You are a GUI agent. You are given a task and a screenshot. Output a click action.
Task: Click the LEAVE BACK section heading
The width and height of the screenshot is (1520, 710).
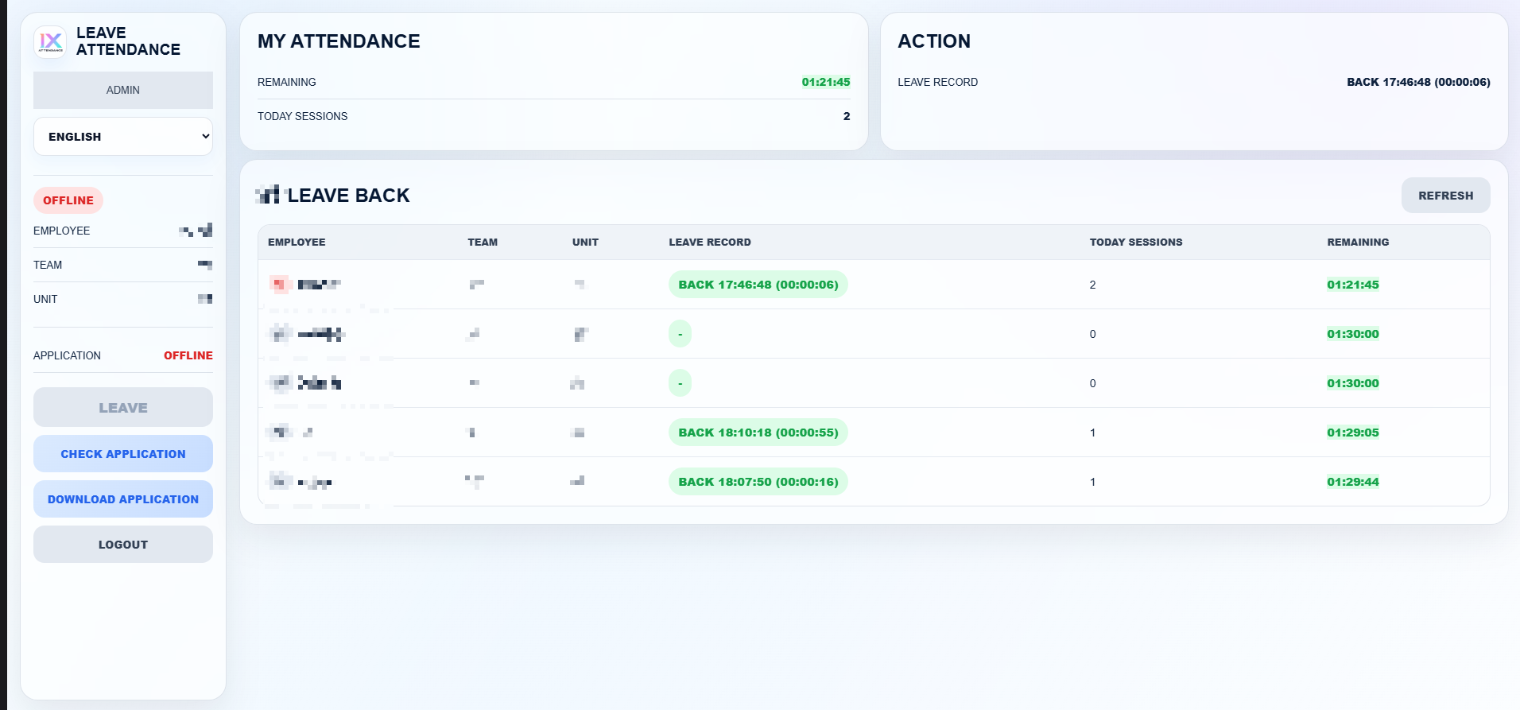pyautogui.click(x=348, y=196)
